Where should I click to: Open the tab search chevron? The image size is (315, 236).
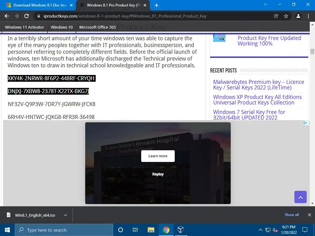(265, 4)
